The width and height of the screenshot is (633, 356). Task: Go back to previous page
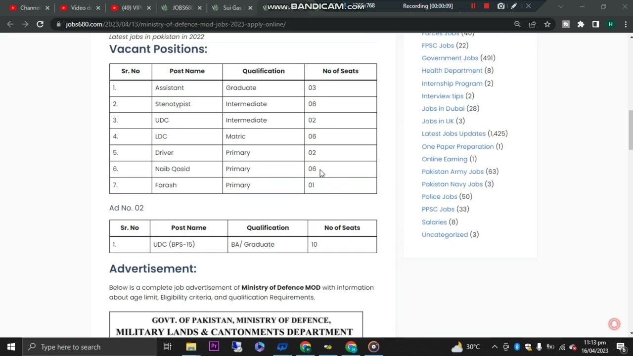click(10, 24)
